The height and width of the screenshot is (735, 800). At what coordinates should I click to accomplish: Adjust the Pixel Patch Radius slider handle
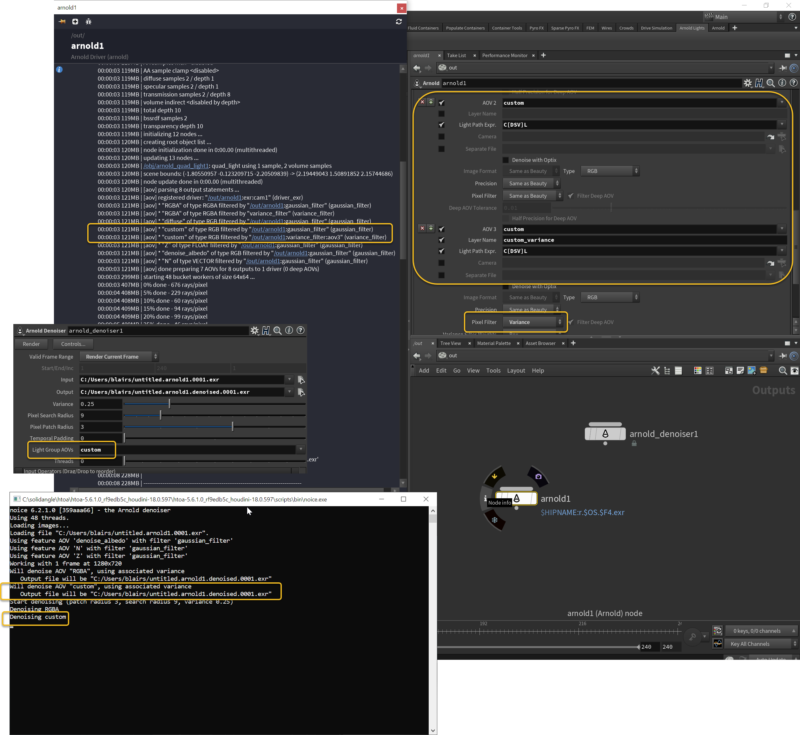[233, 427]
